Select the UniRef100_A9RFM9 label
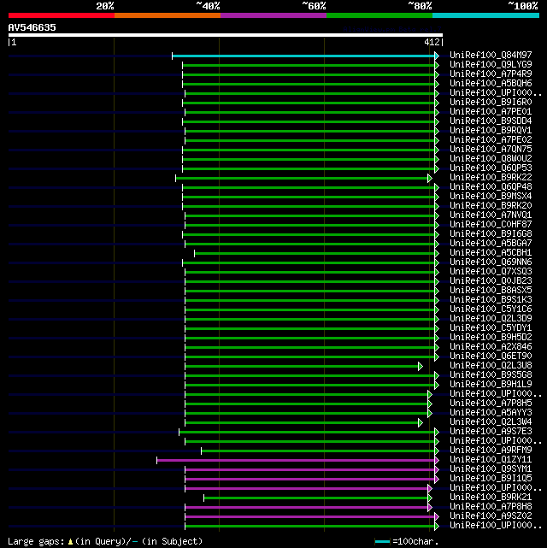Viewport: 547px width, 548px height. tap(491, 451)
